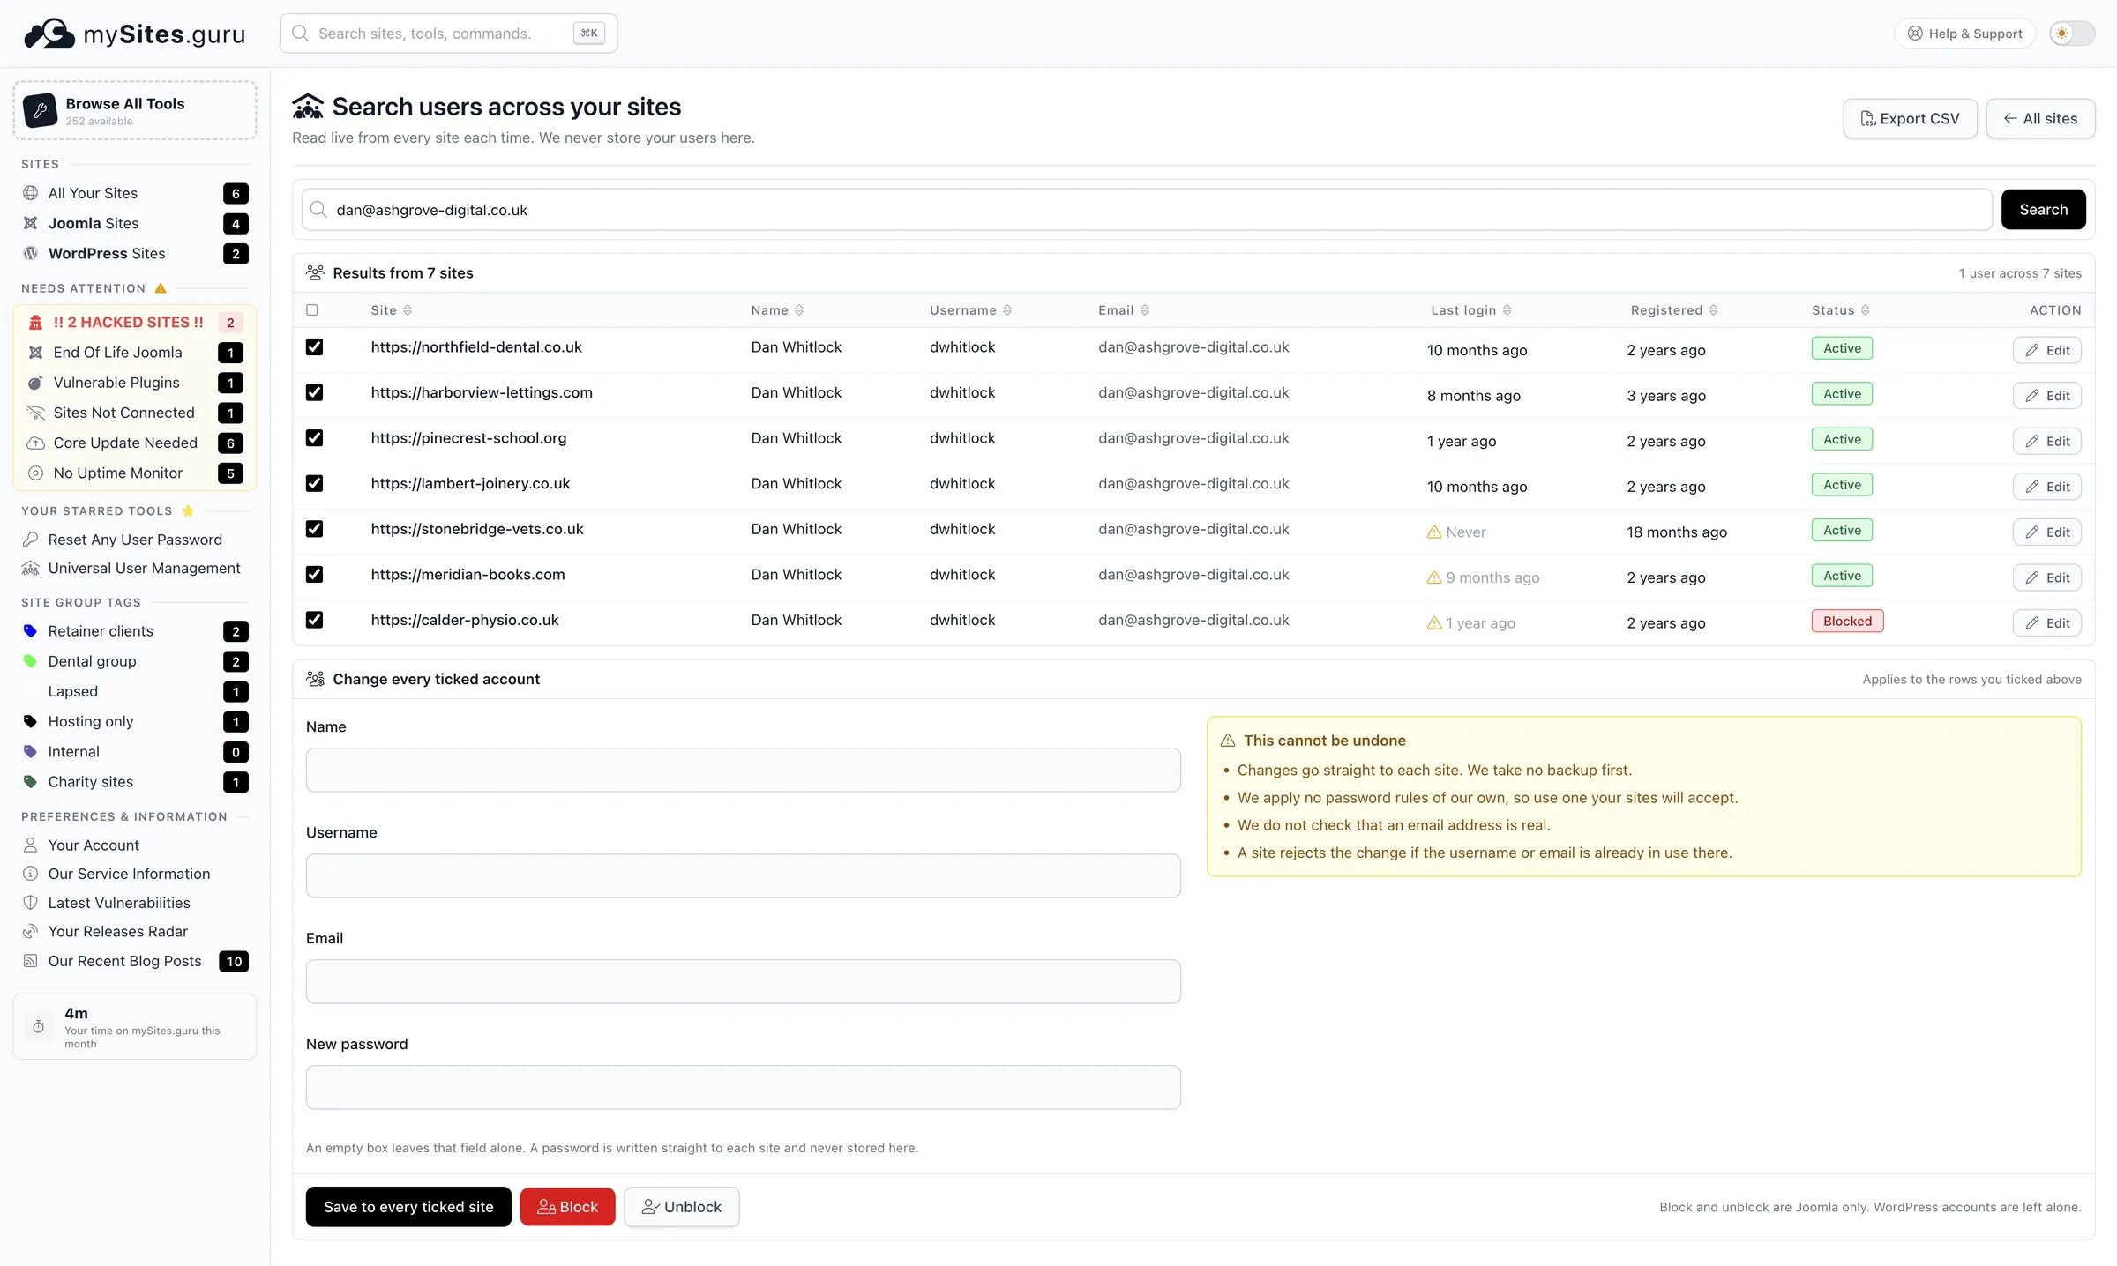The image size is (2117, 1266).
Task: Click the newspaper icon for Our Recent Blog Posts
Action: coord(31,961)
